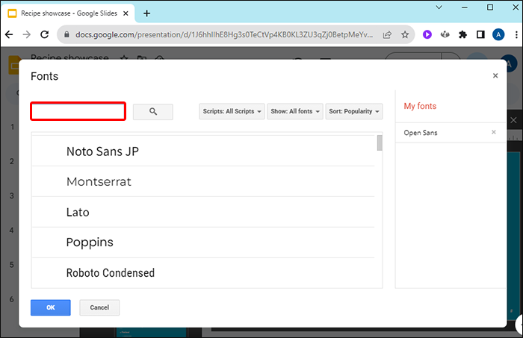
Task: Cancel the Fonts dialog
Action: pyautogui.click(x=99, y=307)
